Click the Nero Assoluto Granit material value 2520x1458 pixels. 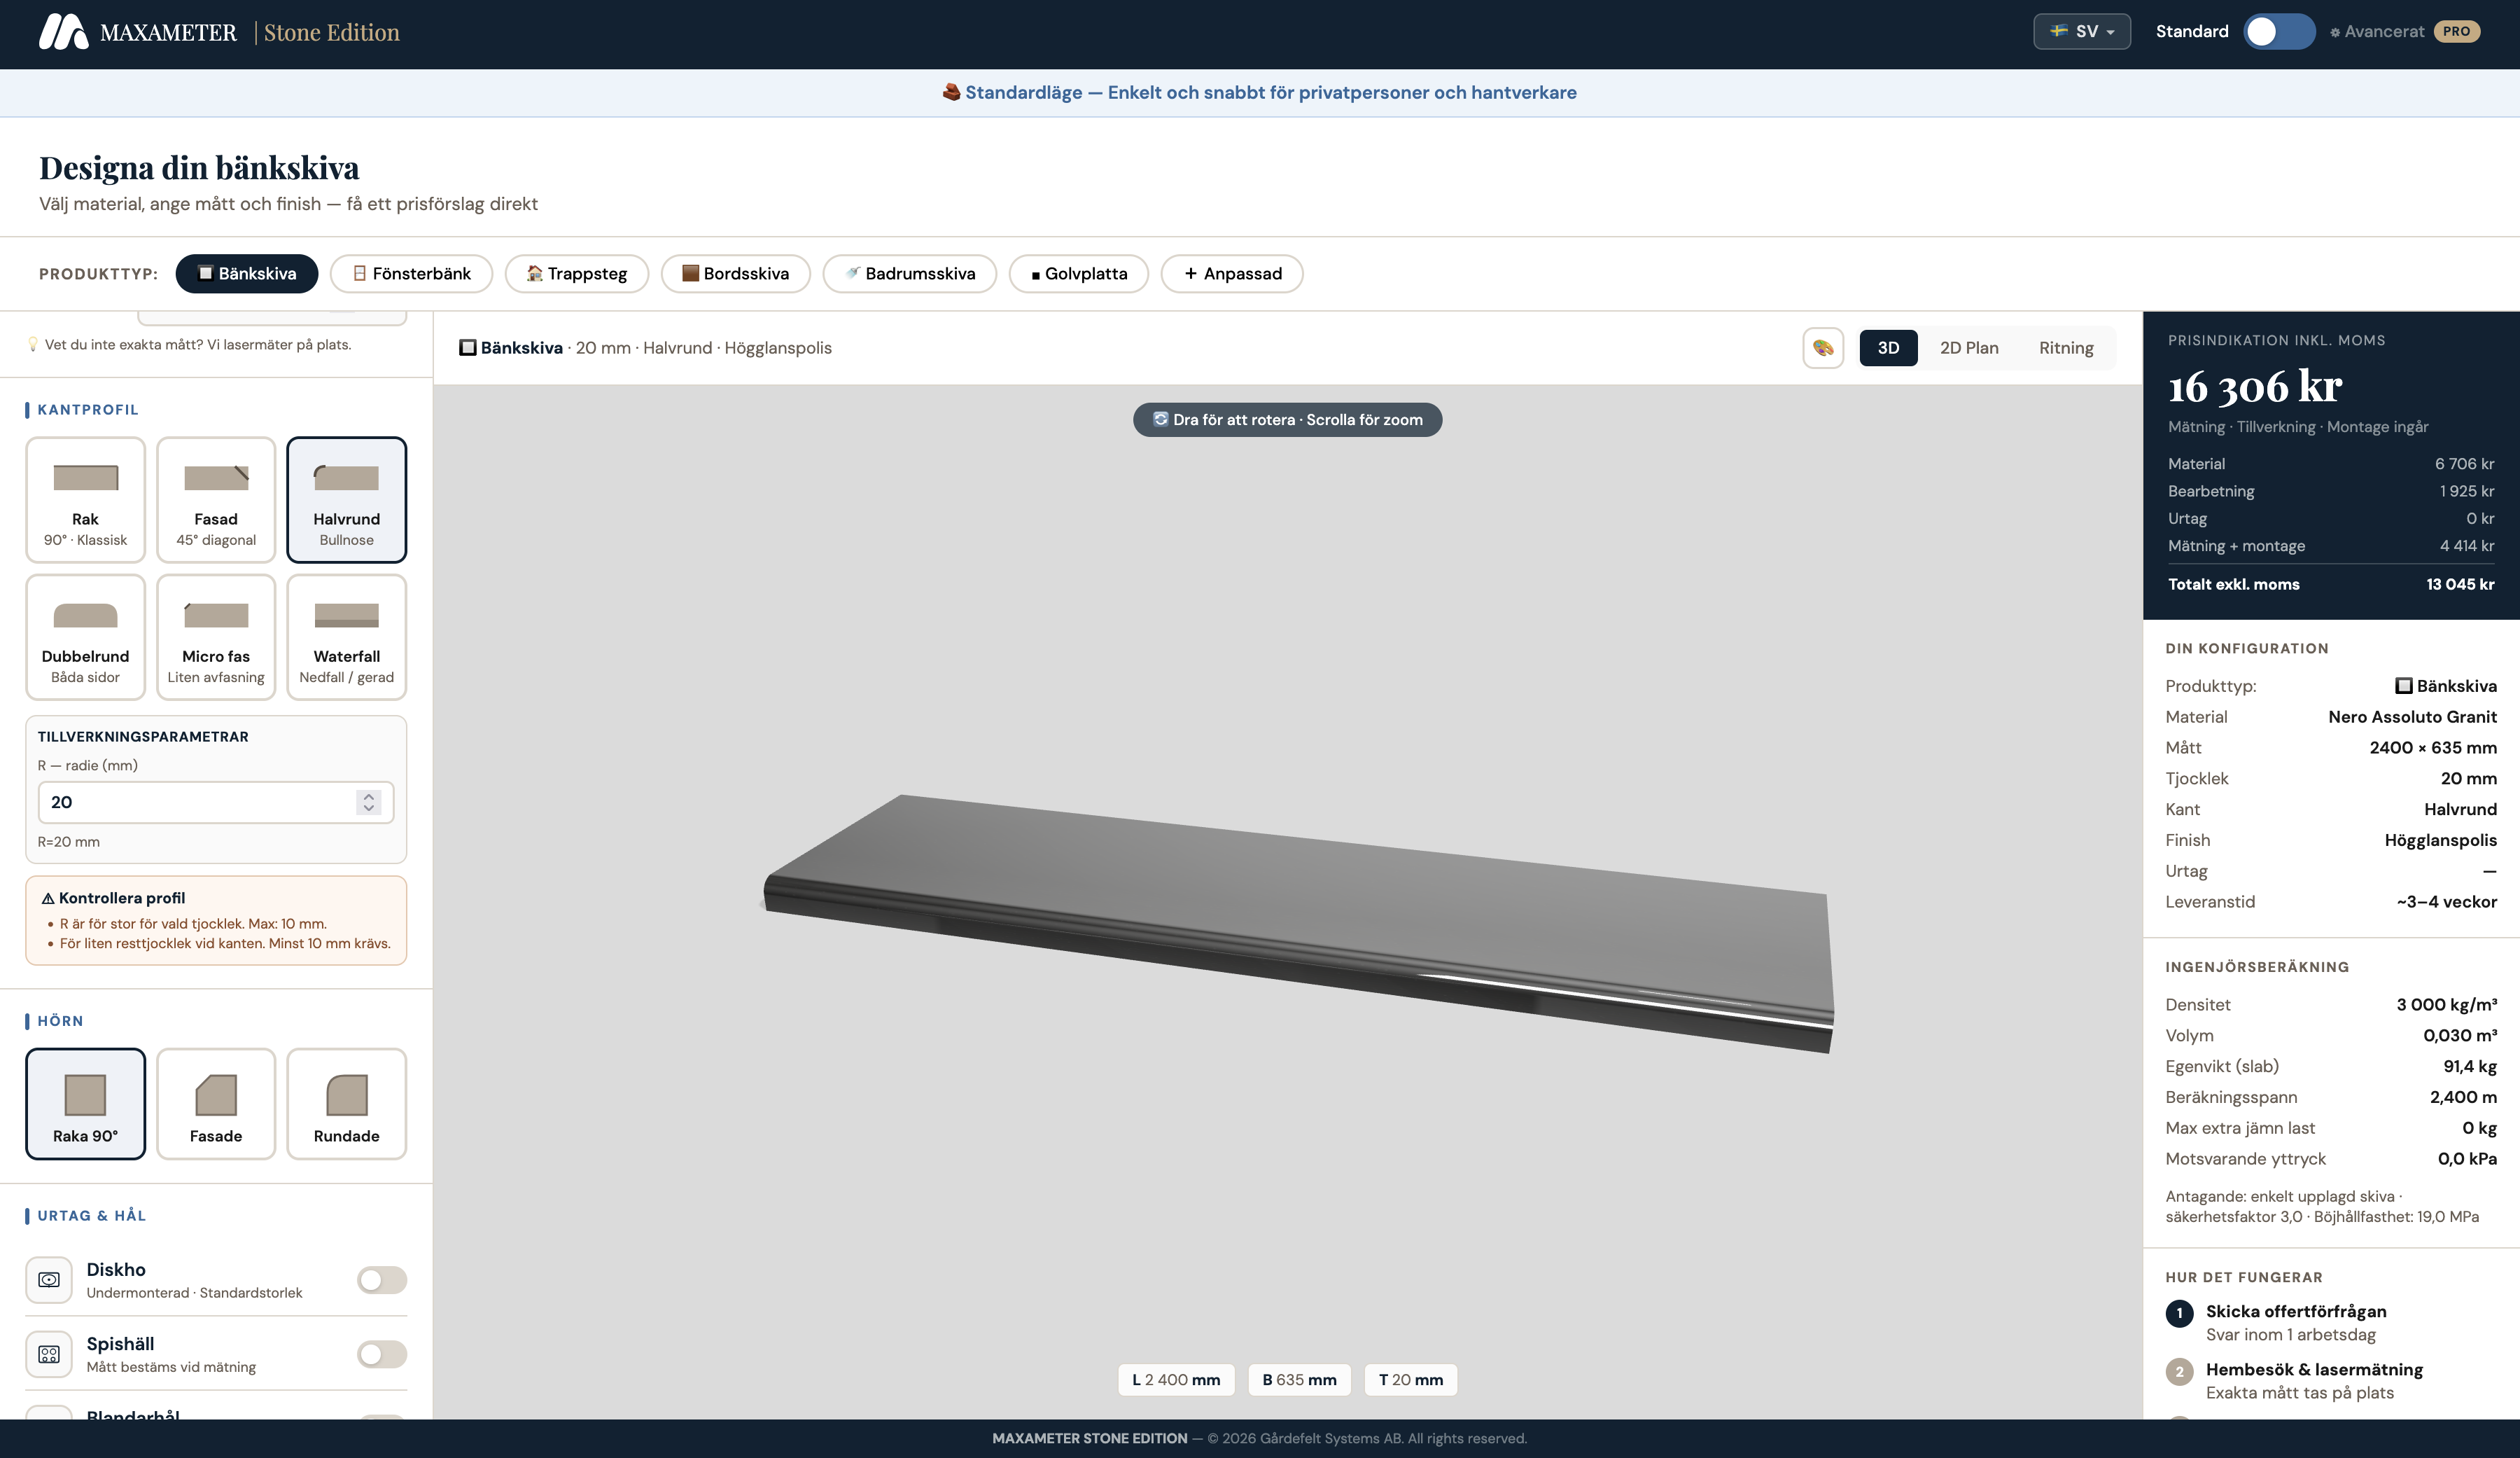[2412, 716]
